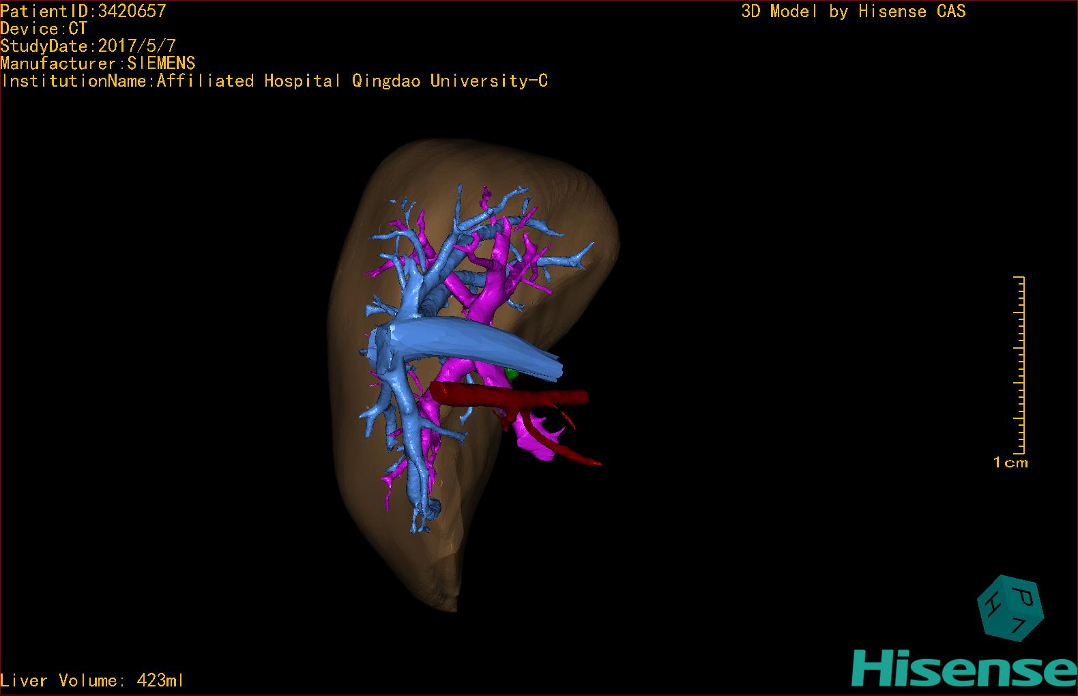The width and height of the screenshot is (1078, 696).
Task: Click the Device:CT label
Action: tap(44, 29)
